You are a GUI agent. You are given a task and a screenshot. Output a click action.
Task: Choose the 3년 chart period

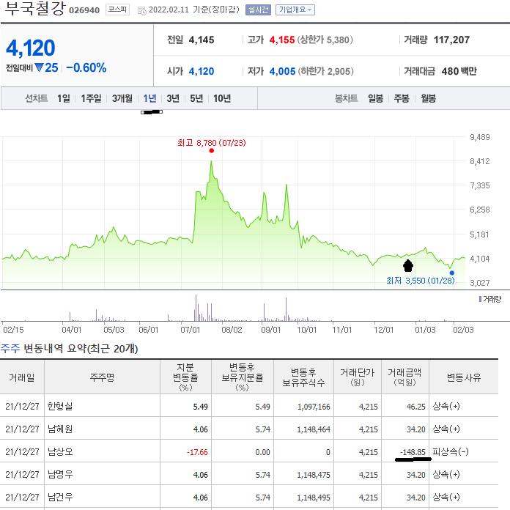point(173,98)
